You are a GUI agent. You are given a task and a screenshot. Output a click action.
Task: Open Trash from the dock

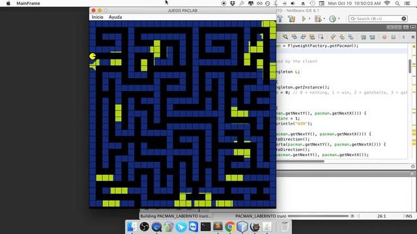(x=285, y=227)
